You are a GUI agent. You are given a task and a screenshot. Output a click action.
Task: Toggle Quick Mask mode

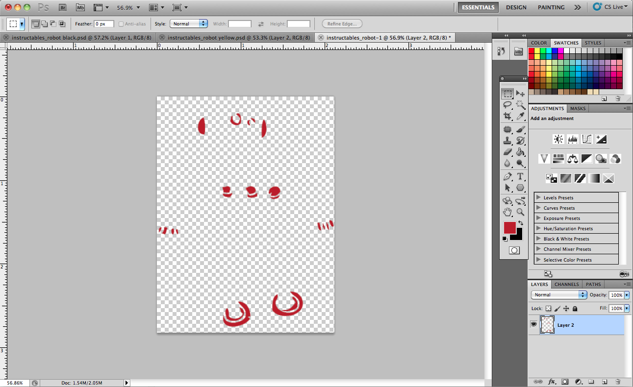(x=514, y=250)
